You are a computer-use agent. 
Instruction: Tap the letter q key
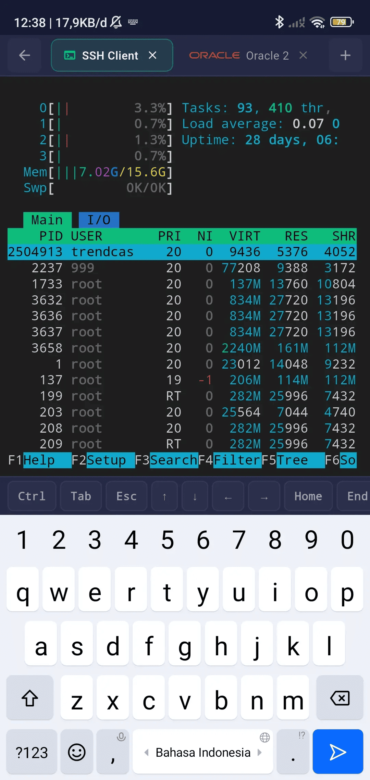click(23, 589)
